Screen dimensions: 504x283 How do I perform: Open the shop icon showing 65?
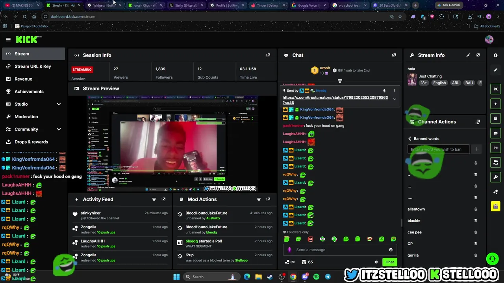[x=307, y=262]
